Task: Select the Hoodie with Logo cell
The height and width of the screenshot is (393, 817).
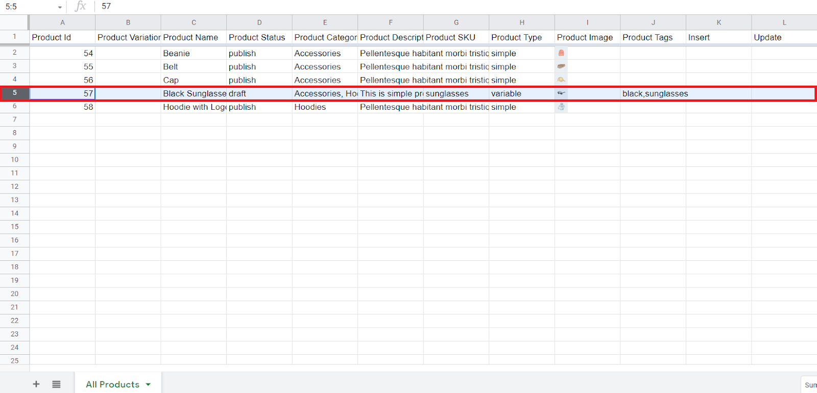Action: coord(194,107)
